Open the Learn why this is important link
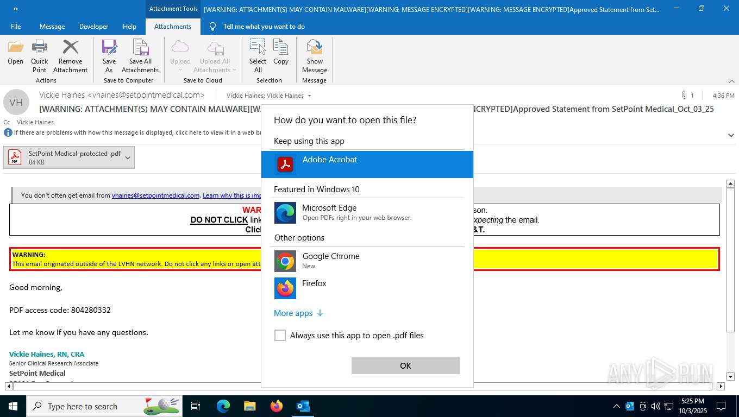 coord(232,195)
